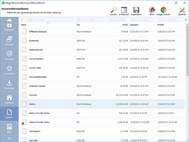This screenshot has width=189, height=142.
Task: Sort the list by Name column header
Action: tap(48, 25)
